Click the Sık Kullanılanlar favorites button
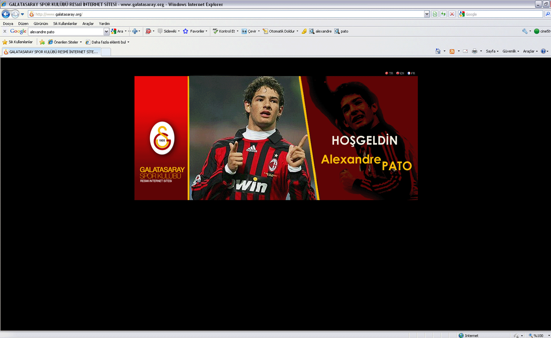This screenshot has width=551, height=338. coord(18,42)
